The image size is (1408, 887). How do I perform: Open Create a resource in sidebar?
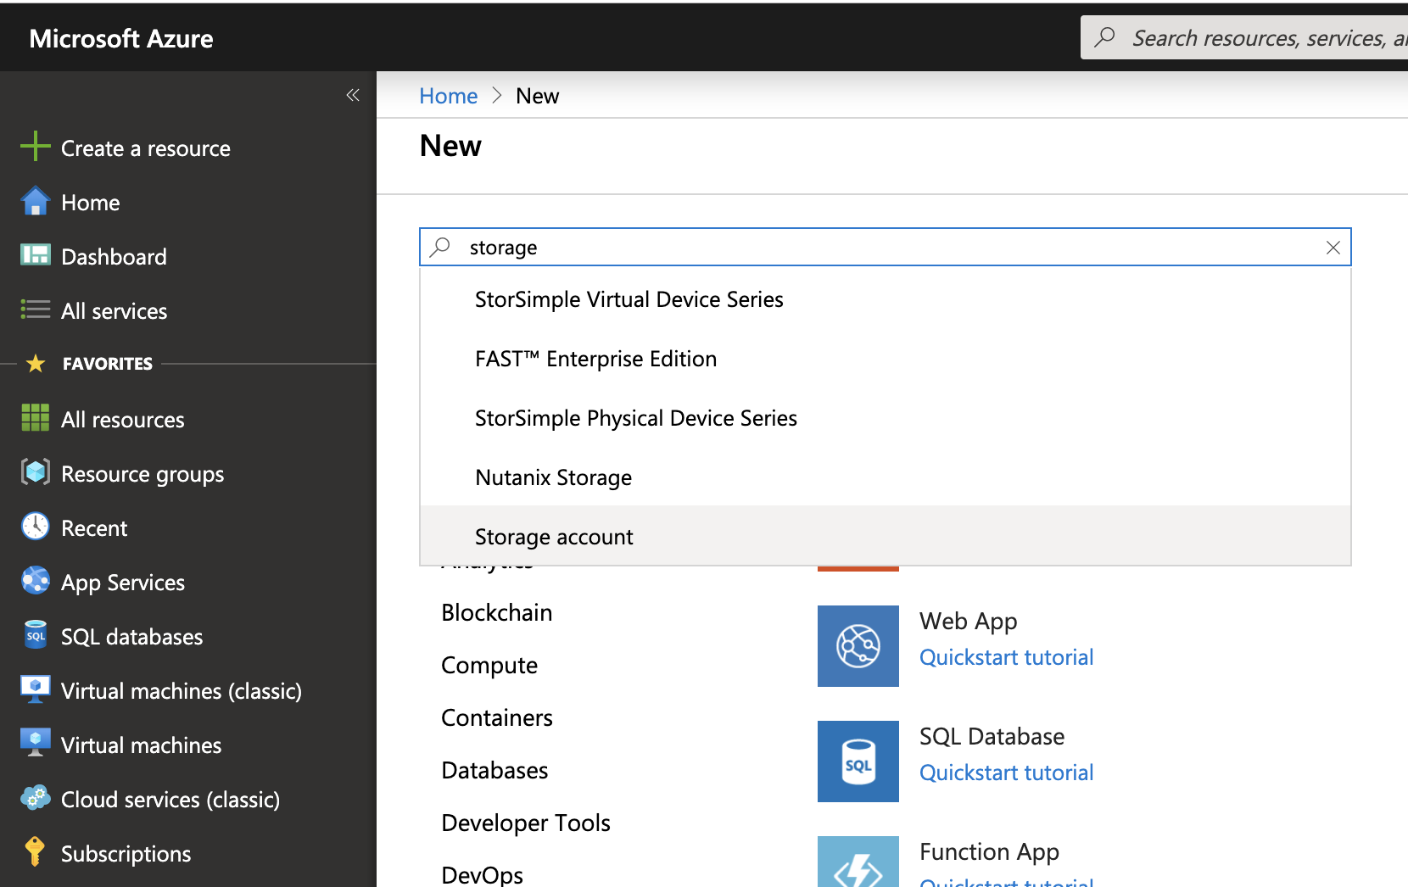[x=146, y=148]
